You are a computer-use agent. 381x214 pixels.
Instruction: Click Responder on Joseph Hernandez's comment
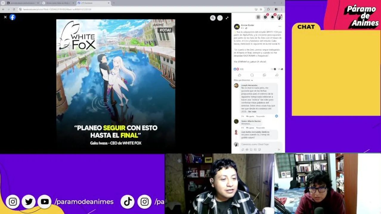click(x=261, y=116)
